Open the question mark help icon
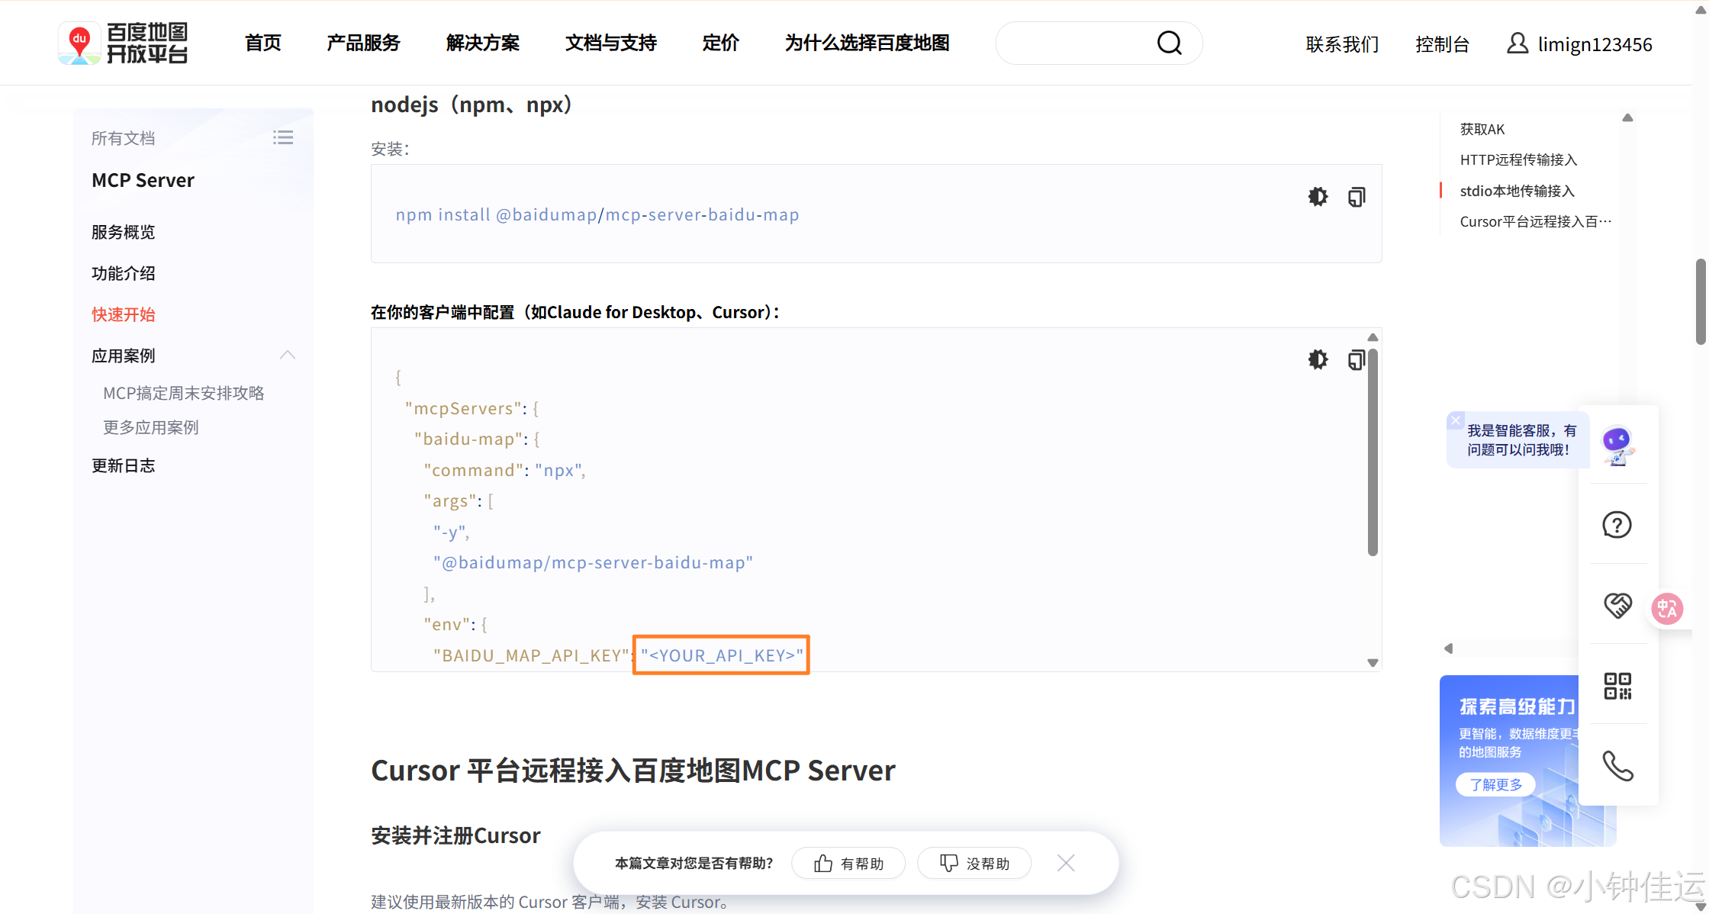This screenshot has width=1709, height=914. point(1617,525)
